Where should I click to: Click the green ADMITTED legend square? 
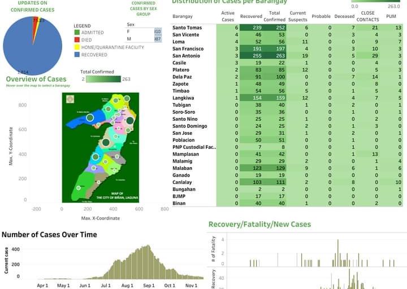[x=77, y=33]
